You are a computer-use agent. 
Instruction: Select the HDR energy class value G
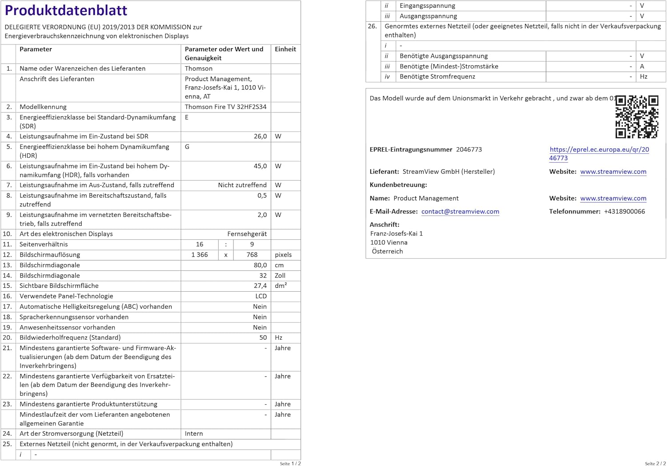click(x=187, y=147)
